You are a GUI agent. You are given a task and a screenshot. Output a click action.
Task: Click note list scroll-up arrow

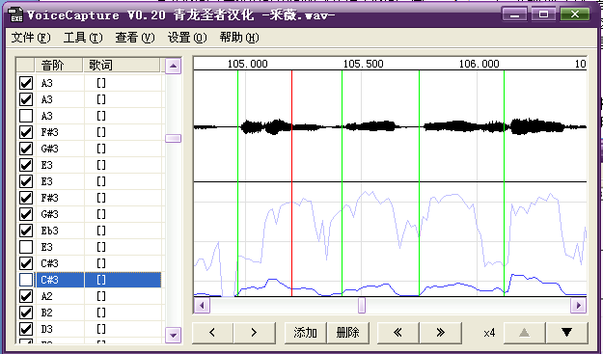(x=173, y=67)
